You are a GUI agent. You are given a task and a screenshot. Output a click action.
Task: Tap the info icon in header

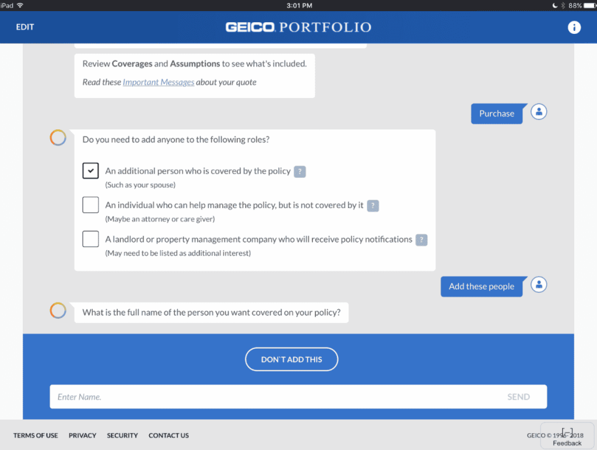click(x=574, y=27)
